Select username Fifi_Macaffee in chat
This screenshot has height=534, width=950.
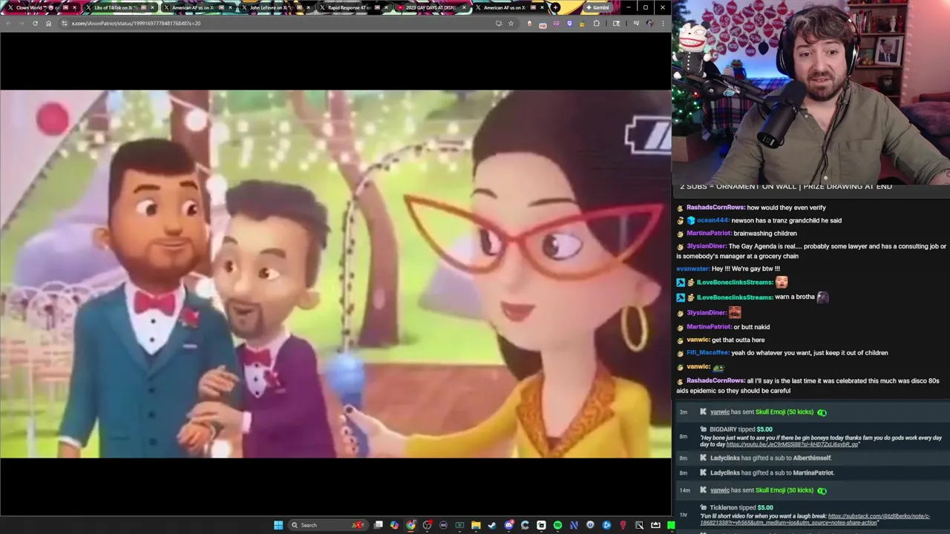(707, 353)
